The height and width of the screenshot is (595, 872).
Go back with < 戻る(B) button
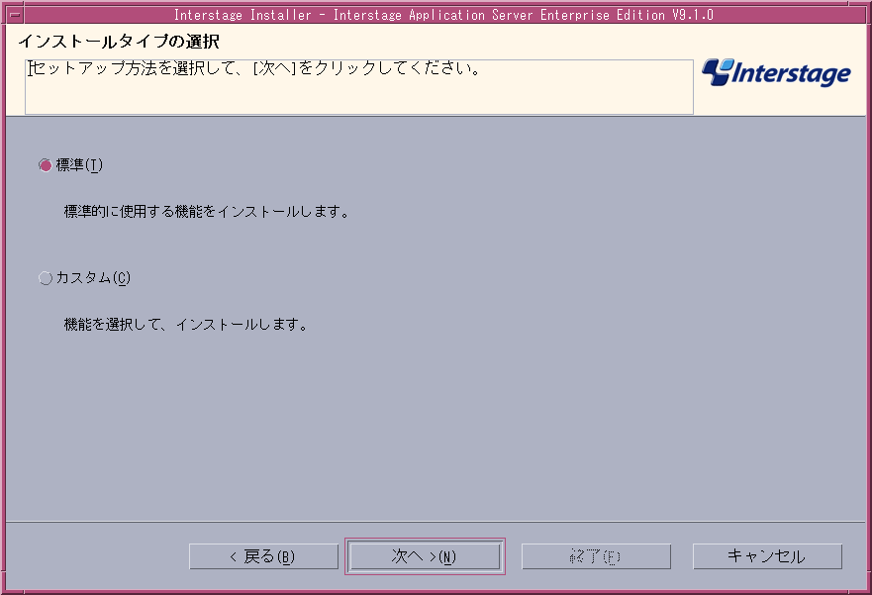pyautogui.click(x=263, y=556)
